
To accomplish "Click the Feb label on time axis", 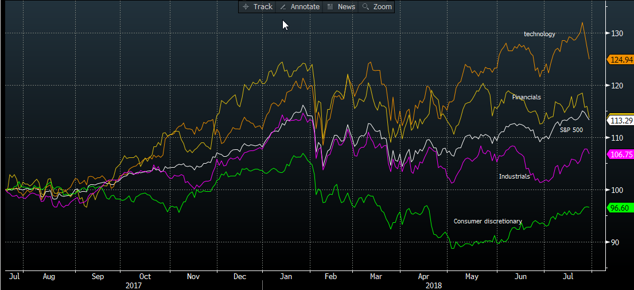I will [x=330, y=277].
